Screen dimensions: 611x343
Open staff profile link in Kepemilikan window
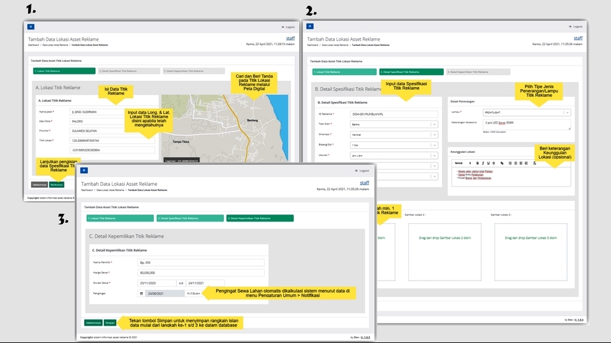point(364,183)
